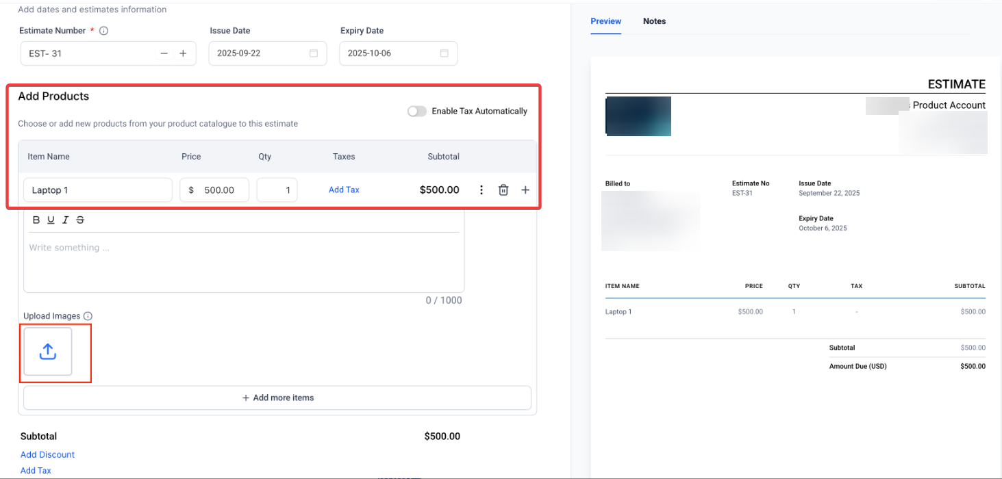This screenshot has width=1002, height=479.
Task: Apply strikethrough formatting to description
Action: [x=80, y=220]
